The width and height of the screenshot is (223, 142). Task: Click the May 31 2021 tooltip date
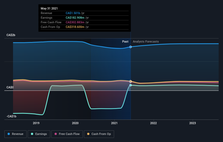click(x=49, y=8)
